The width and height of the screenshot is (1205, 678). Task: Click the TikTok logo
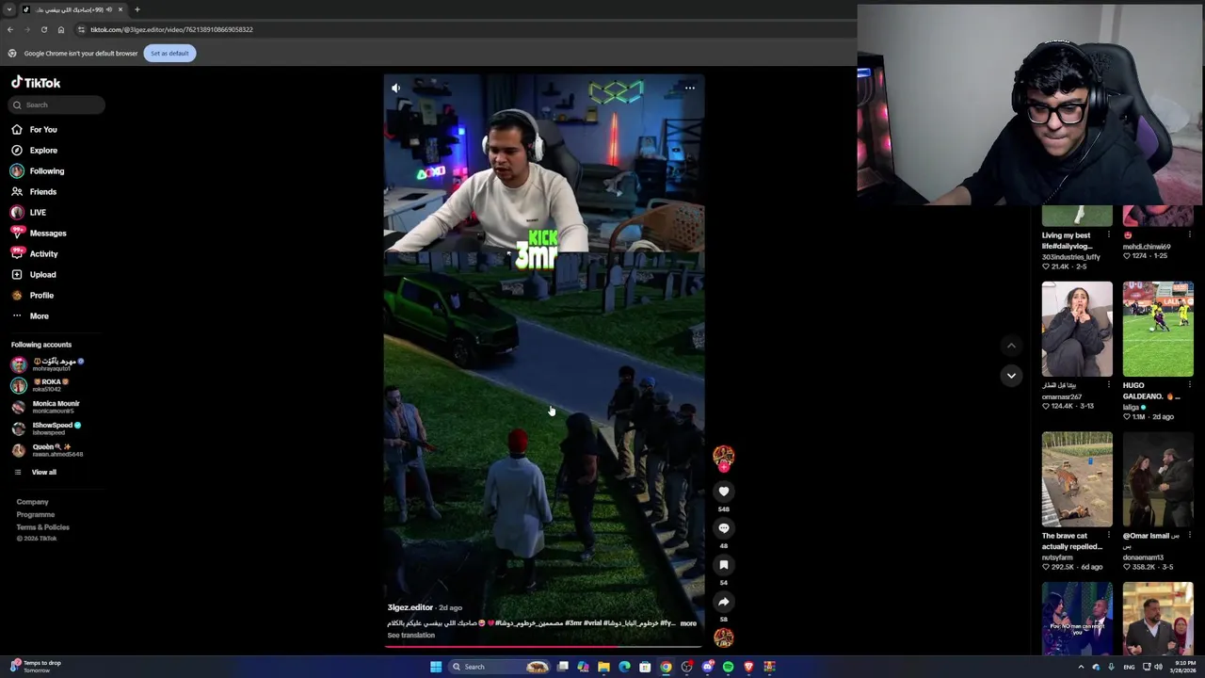point(36,83)
